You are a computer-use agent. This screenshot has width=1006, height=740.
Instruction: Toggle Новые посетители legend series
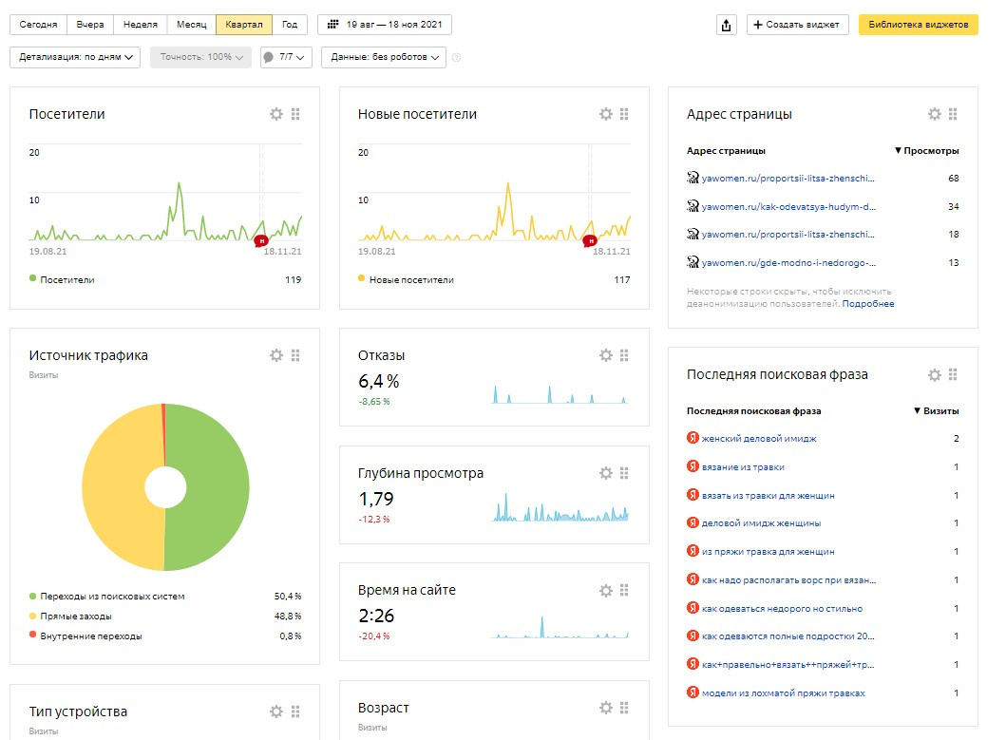(405, 279)
